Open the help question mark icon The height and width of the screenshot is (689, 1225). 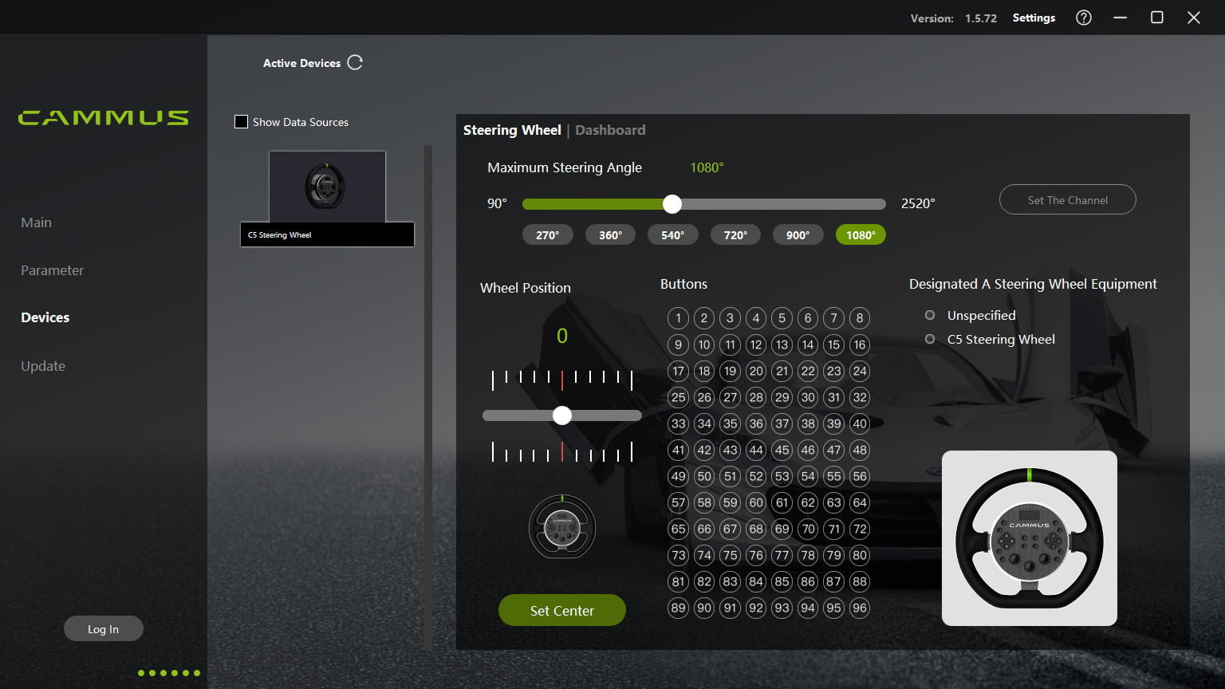[1083, 18]
